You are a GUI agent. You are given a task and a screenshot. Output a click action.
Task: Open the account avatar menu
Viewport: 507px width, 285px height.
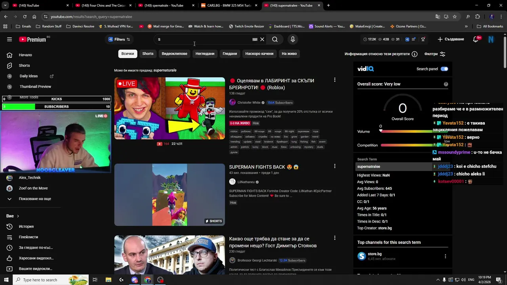click(x=491, y=39)
